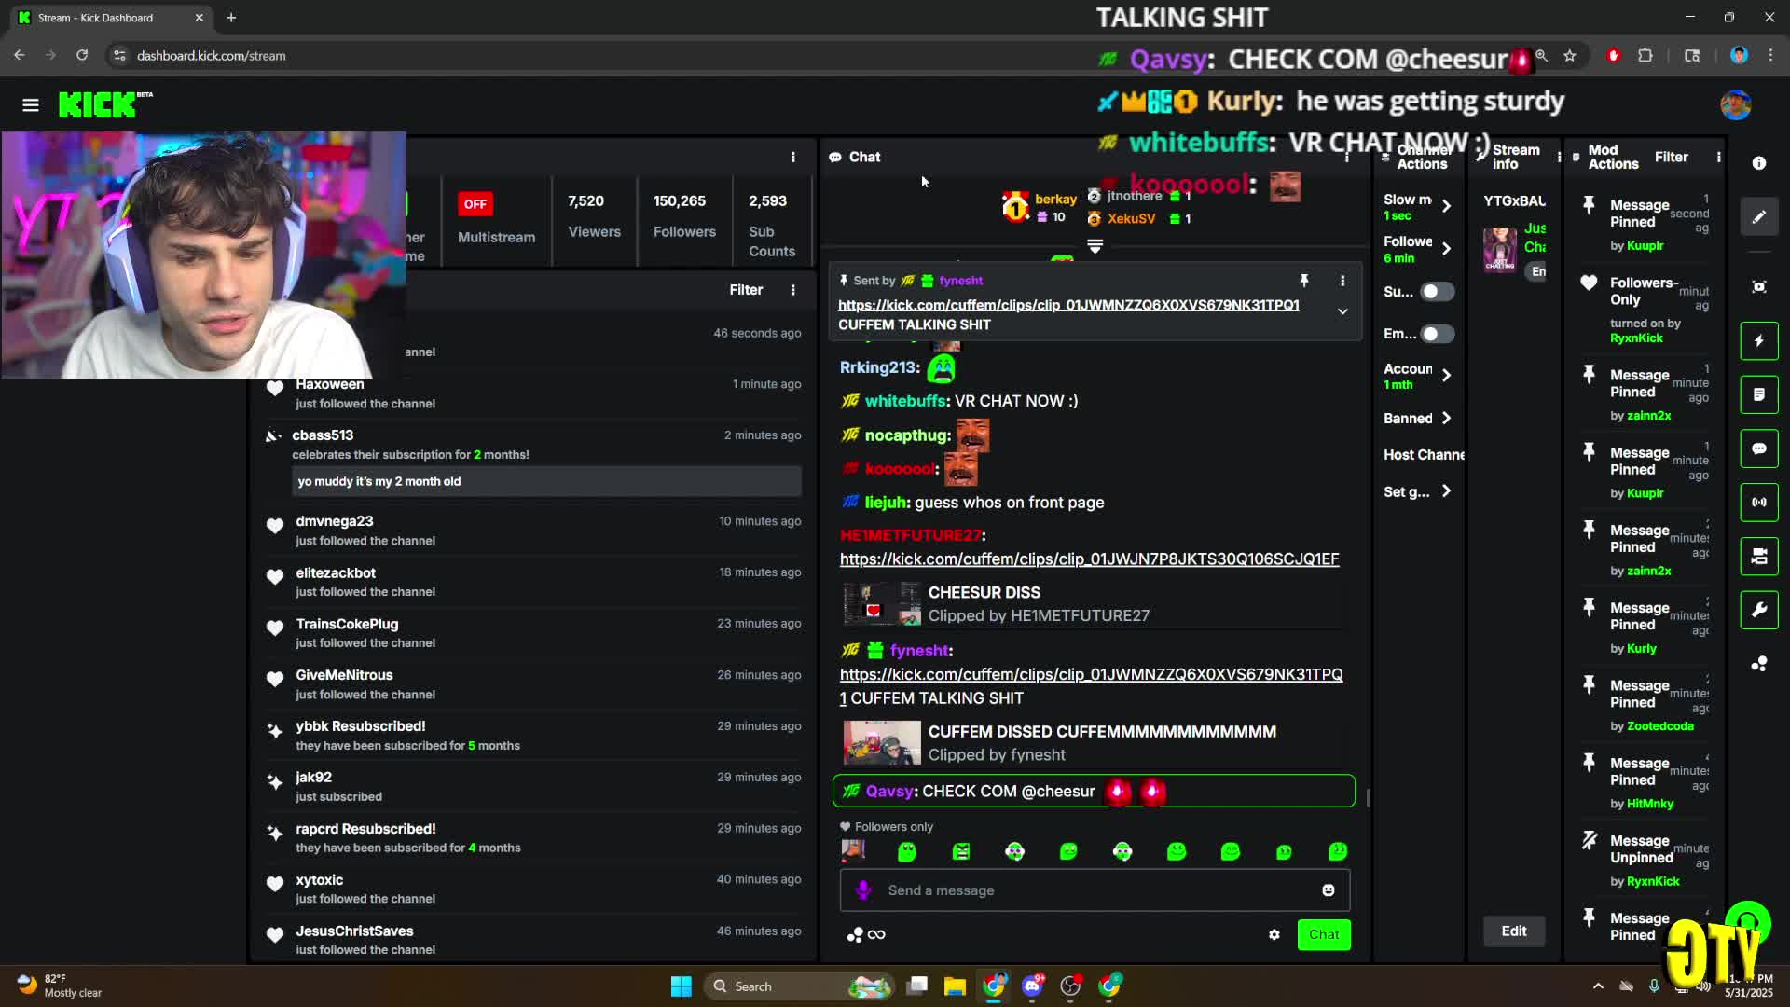1790x1007 pixels.
Task: Open user fynesht in pinned header
Action: pos(960,281)
